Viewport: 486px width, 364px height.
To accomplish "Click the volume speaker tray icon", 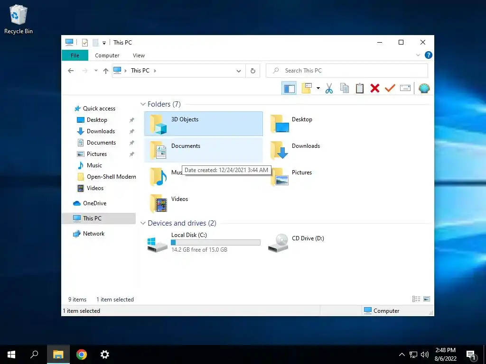I will [x=425, y=355].
